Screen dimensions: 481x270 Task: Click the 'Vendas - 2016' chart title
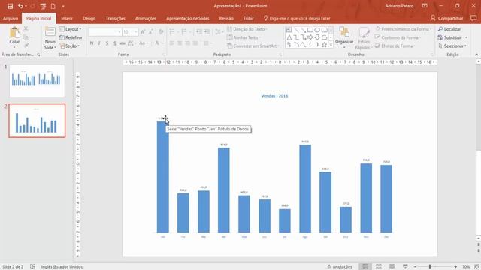(x=274, y=96)
